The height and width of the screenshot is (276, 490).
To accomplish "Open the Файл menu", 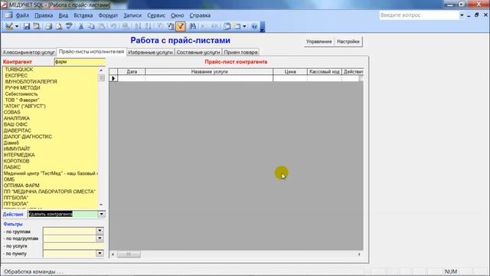I will [x=22, y=15].
